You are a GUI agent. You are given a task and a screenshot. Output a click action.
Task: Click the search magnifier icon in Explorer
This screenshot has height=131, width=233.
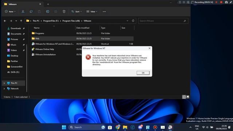click(x=185, y=21)
